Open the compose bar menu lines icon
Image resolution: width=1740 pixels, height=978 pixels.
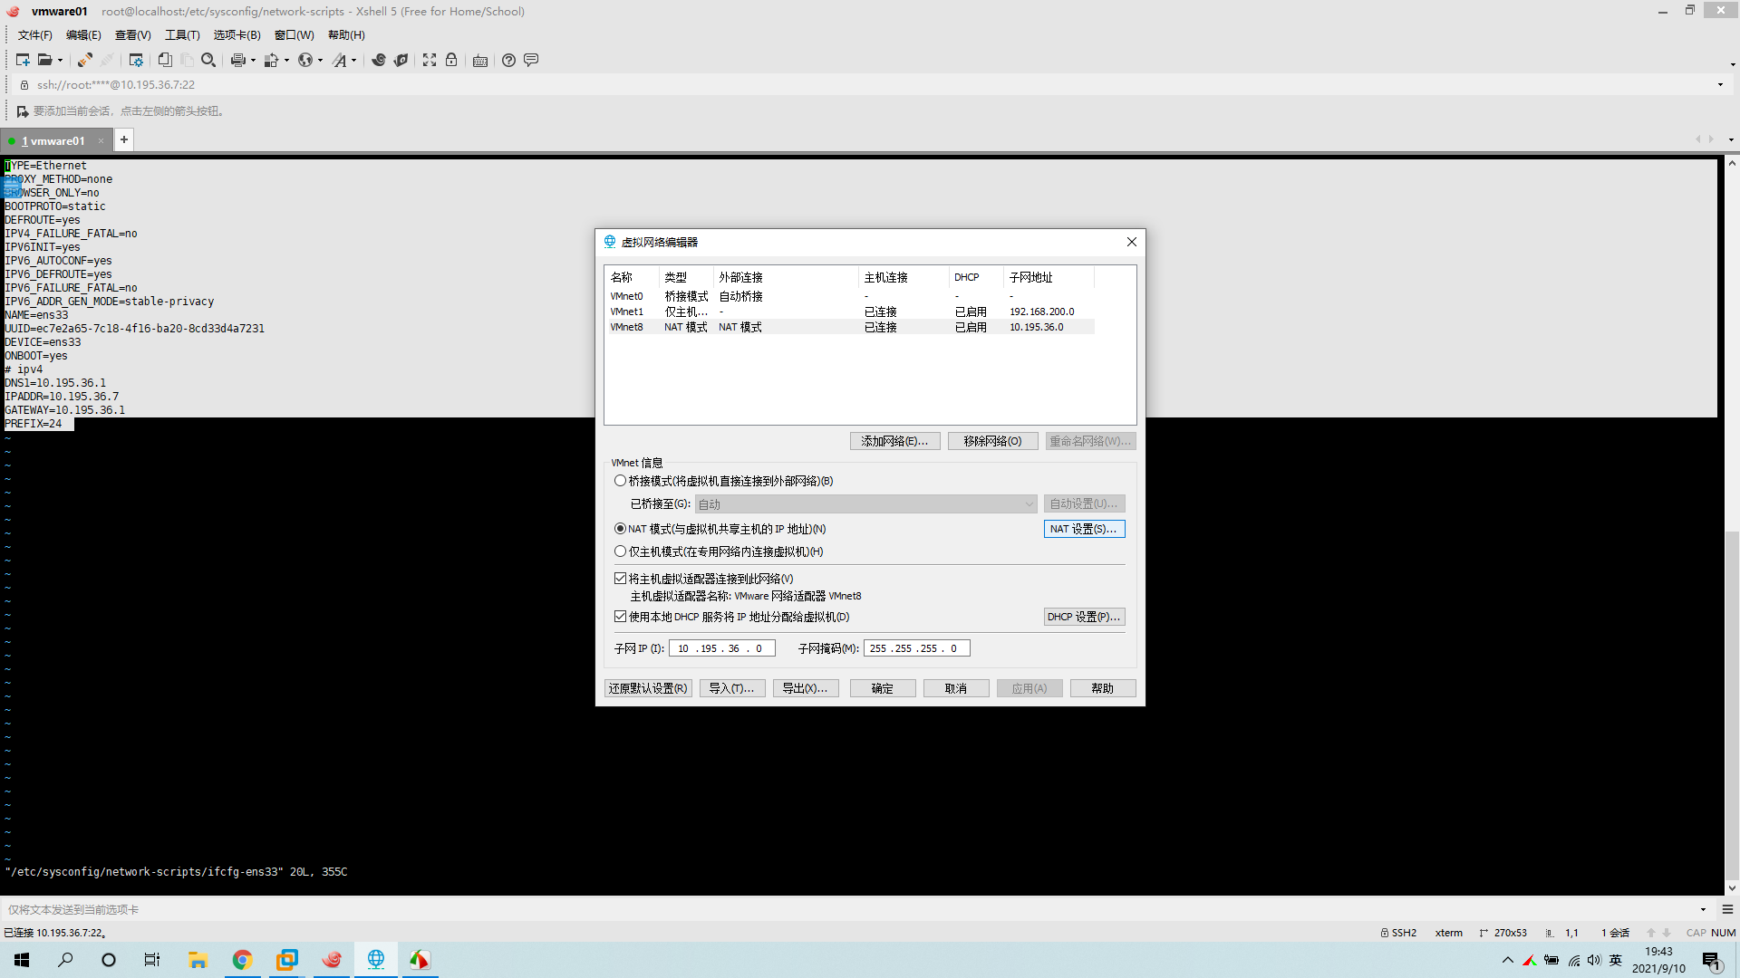(1727, 909)
